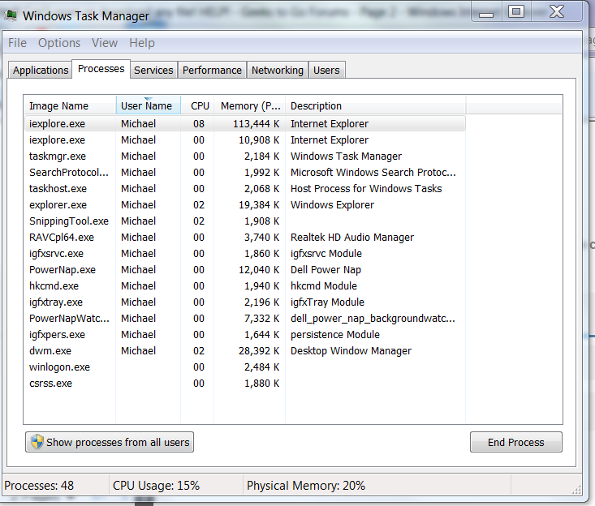Switch to the Users tab
The height and width of the screenshot is (506, 595).
(326, 70)
